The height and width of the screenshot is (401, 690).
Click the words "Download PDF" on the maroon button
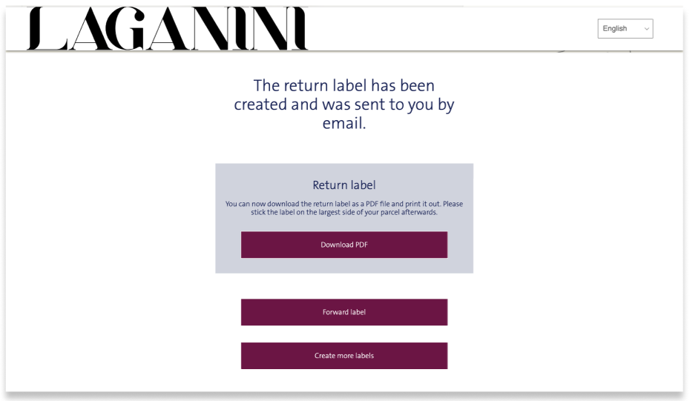(x=344, y=245)
